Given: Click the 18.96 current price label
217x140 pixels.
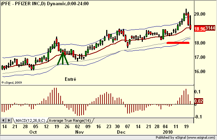Looking at the screenshot, I should pyautogui.click(x=200, y=29).
